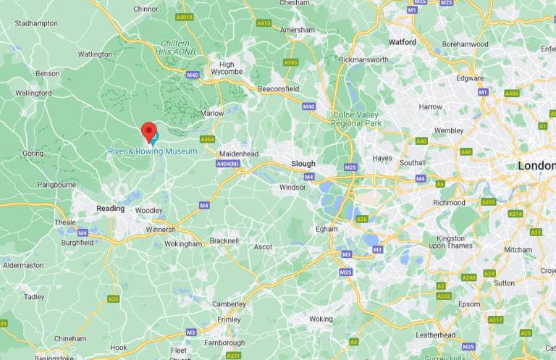The width and height of the screenshot is (556, 360).
Task: Select the Watford town label
Action: (402, 42)
